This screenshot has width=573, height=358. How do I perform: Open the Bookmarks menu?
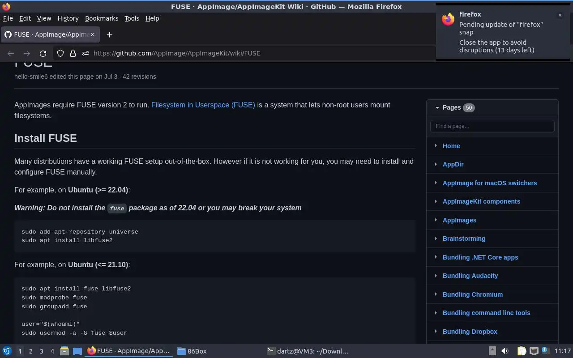pyautogui.click(x=102, y=18)
